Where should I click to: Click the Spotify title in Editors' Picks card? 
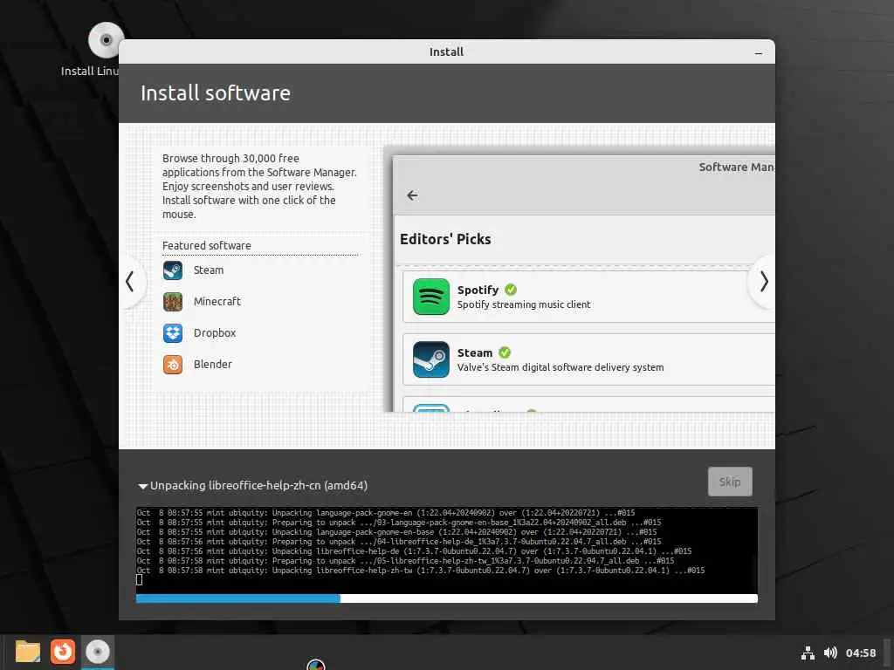(x=478, y=290)
